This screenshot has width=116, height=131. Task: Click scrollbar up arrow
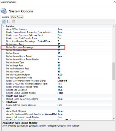coord(114,26)
